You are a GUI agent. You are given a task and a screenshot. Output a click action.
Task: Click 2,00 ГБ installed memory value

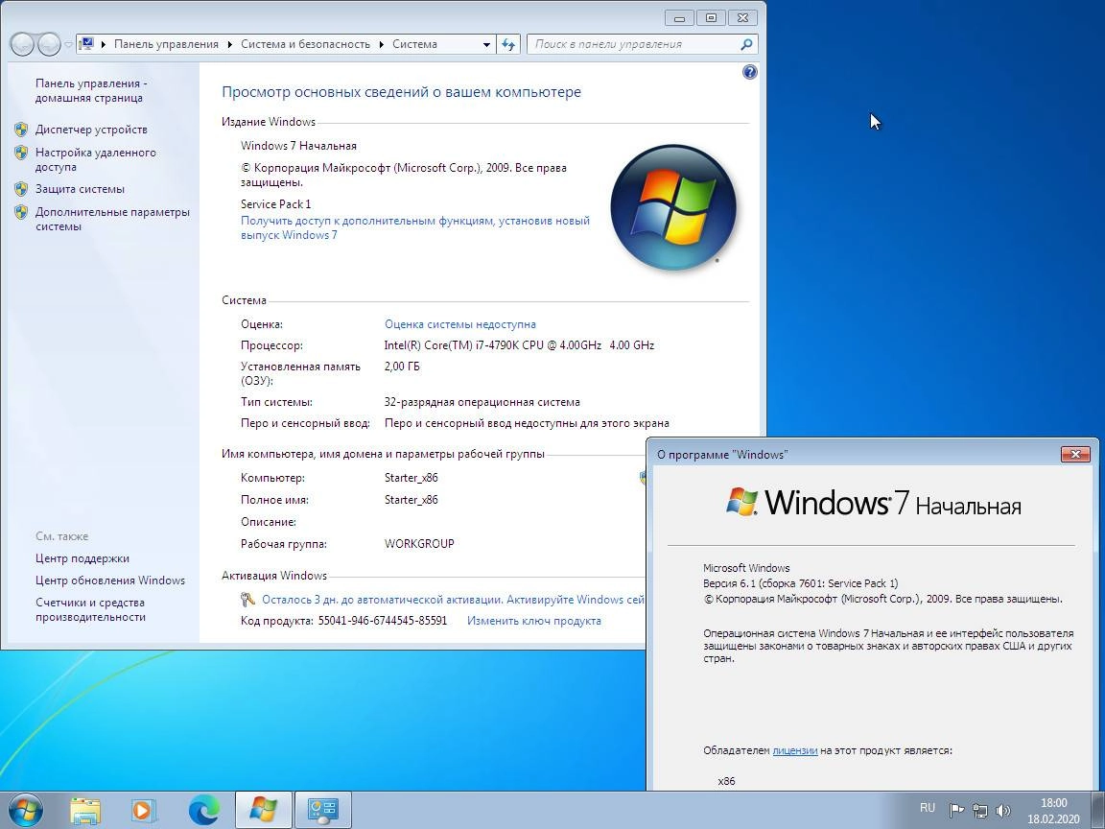402,367
